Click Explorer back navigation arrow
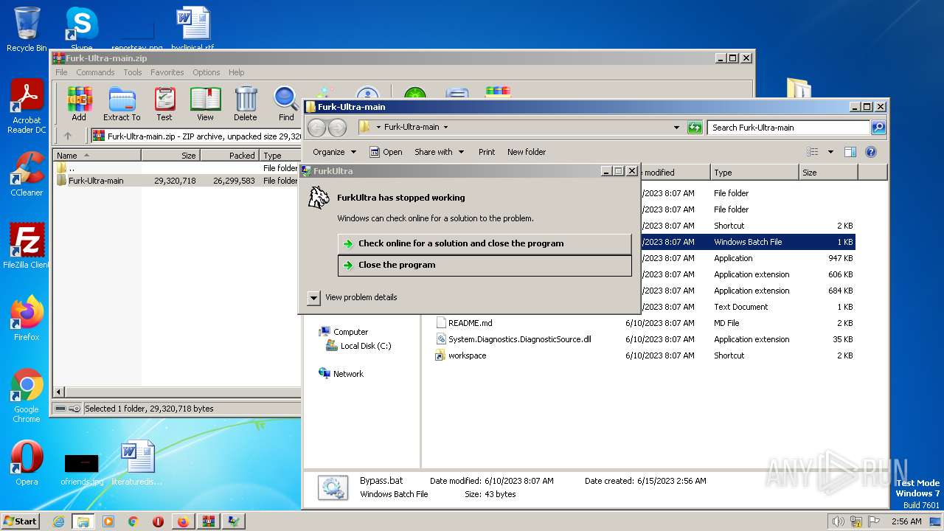The width and height of the screenshot is (944, 531). click(x=317, y=128)
